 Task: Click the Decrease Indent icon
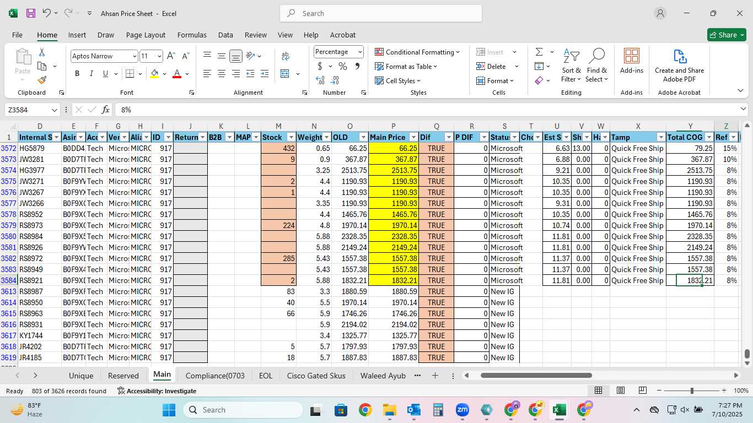click(x=250, y=74)
